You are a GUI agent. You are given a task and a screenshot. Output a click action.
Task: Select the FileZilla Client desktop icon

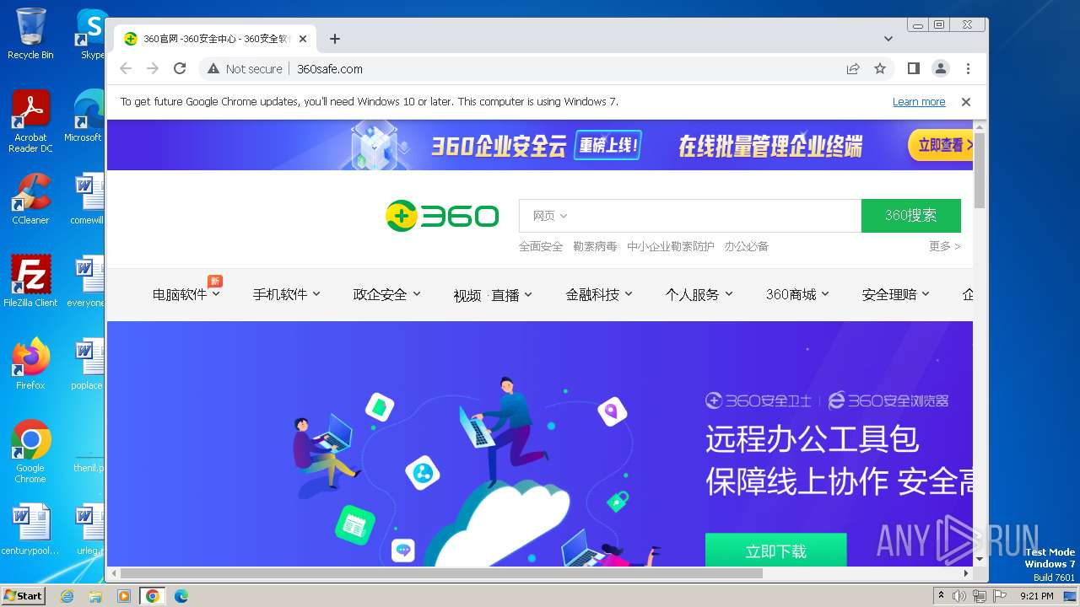[x=30, y=281]
